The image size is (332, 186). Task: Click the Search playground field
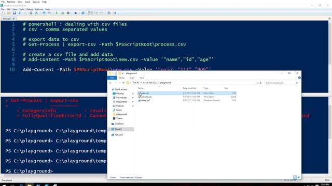tap(281, 83)
